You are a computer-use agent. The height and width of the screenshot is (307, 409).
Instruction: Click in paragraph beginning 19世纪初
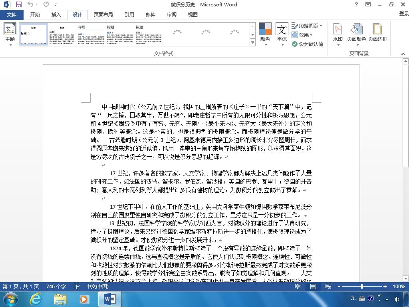(201, 231)
